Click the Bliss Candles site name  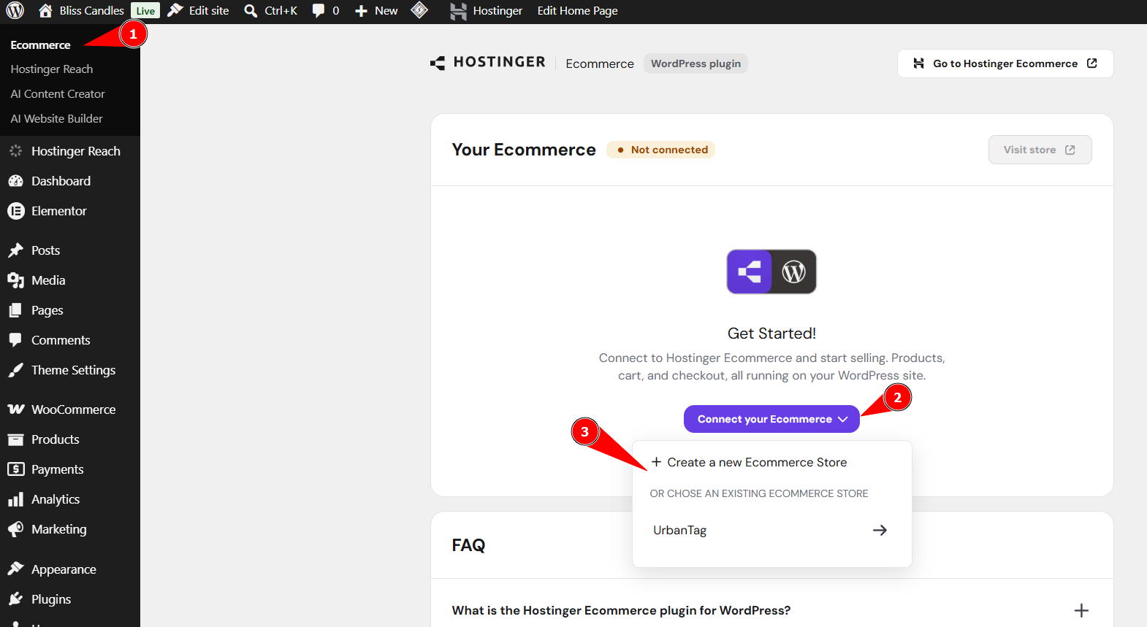92,11
